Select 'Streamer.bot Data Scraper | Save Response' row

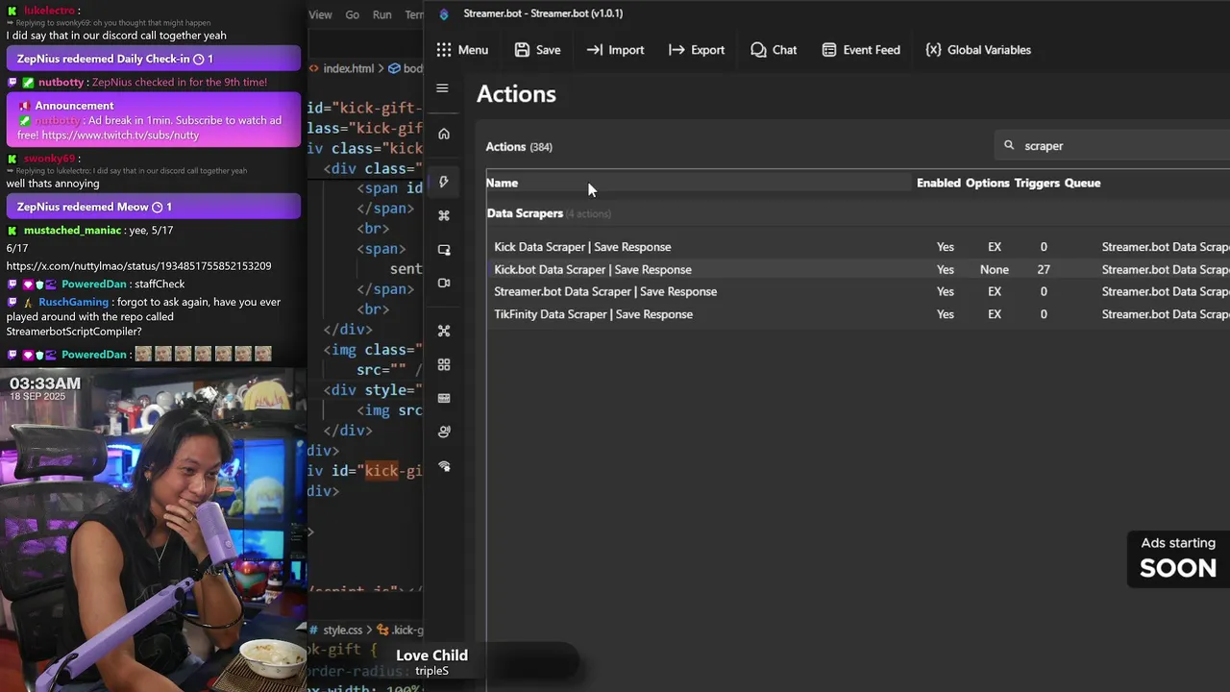tap(858, 291)
